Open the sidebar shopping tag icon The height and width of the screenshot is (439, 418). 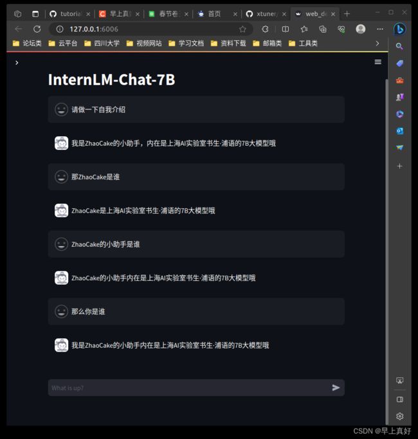[400, 64]
